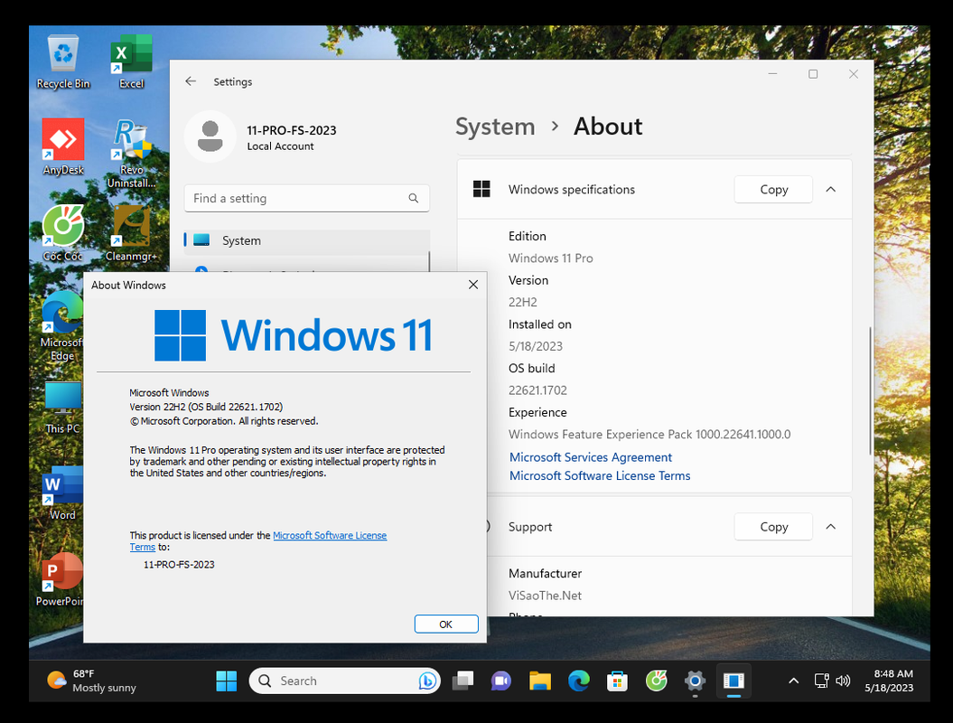Click the Windows specifications logo icon
This screenshot has height=723, width=953.
[x=481, y=189]
